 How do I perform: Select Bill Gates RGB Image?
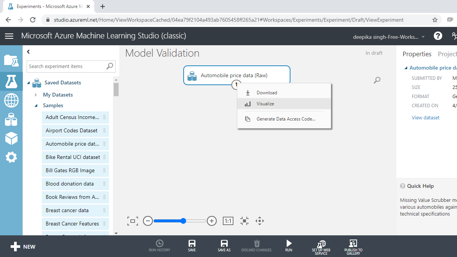pos(76,170)
